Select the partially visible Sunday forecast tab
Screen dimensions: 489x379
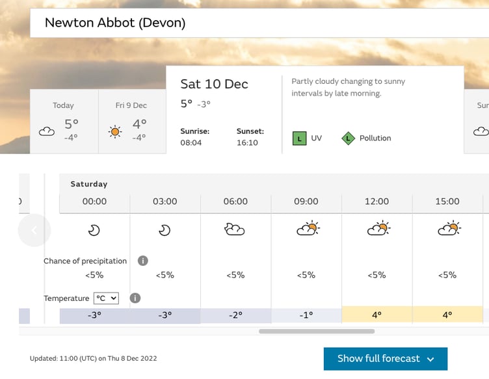point(477,122)
